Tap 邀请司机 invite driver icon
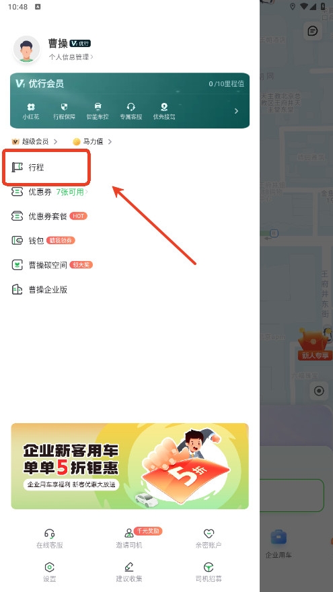The height and width of the screenshot is (592, 333). [x=129, y=533]
